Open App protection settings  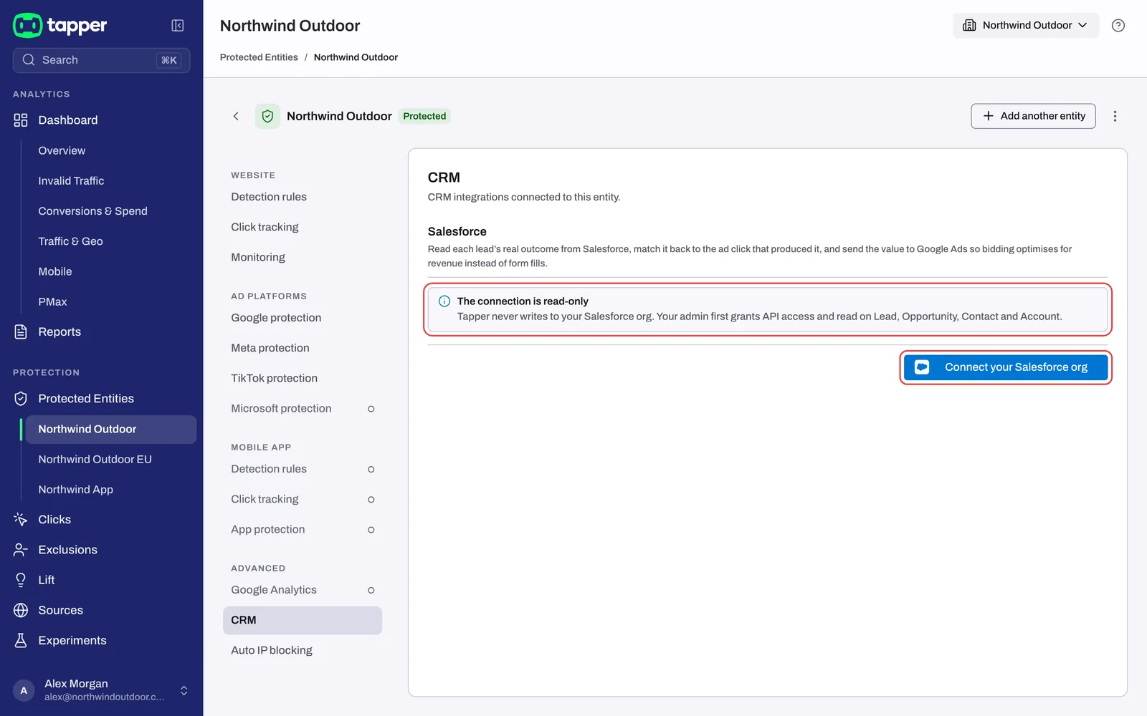point(303,530)
